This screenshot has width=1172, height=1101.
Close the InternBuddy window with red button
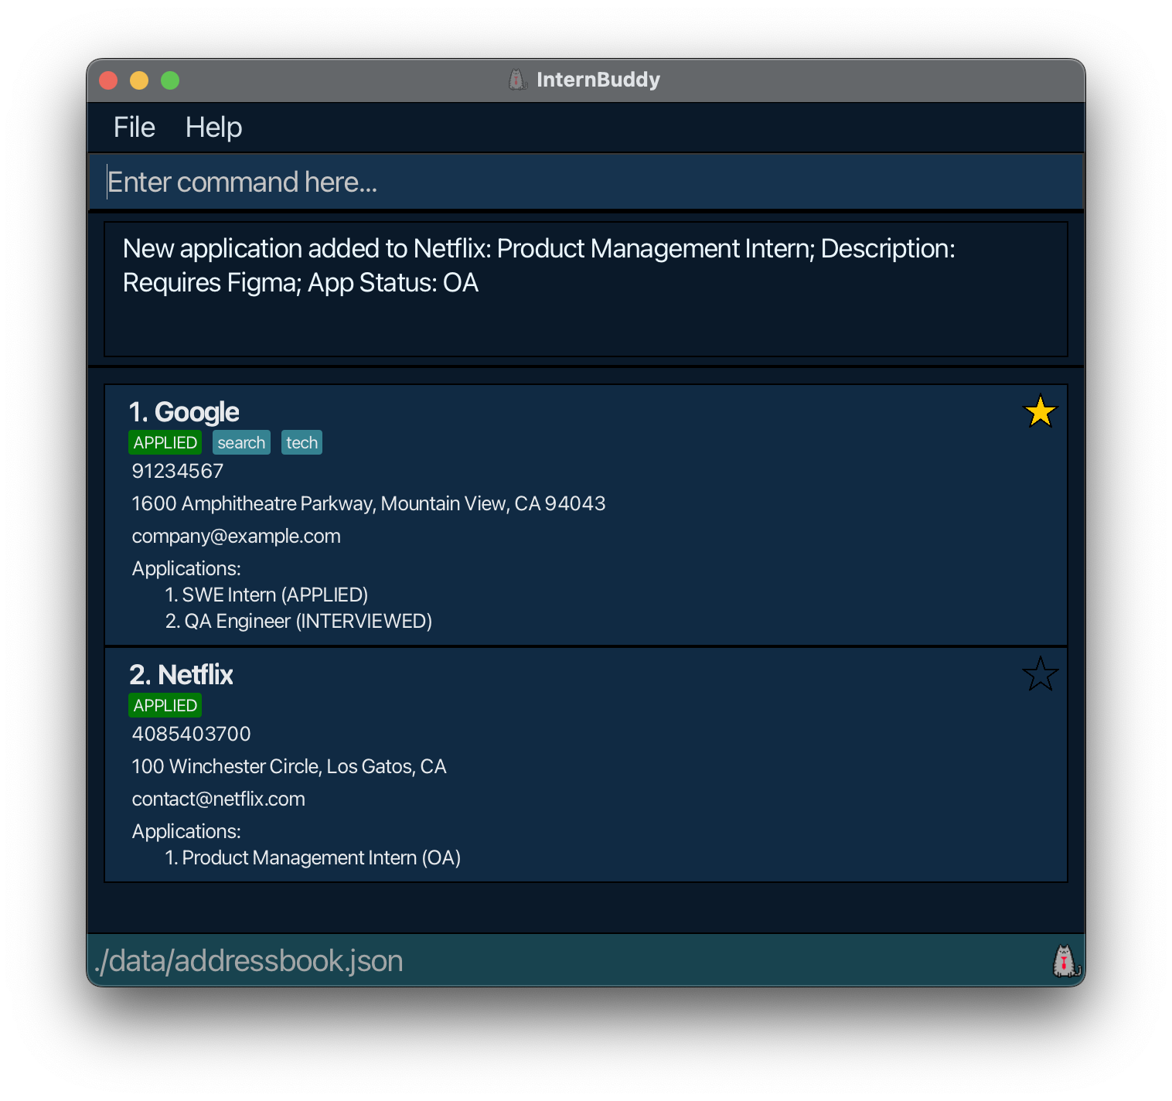[x=108, y=80]
